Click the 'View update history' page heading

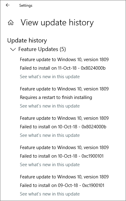click(x=57, y=23)
